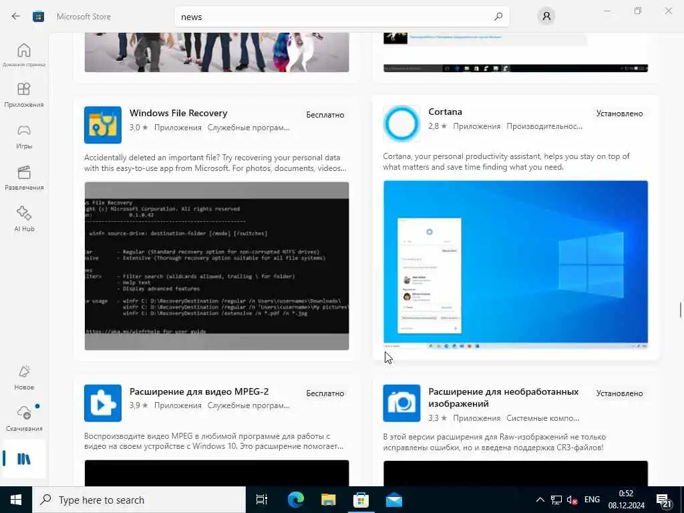Click the Cortana app icon
Viewport: 684px width, 513px height.
point(401,124)
